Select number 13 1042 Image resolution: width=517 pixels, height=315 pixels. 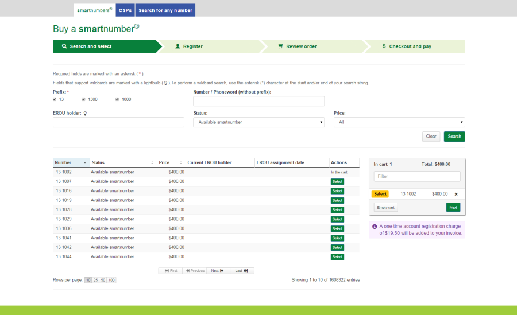[x=337, y=247]
